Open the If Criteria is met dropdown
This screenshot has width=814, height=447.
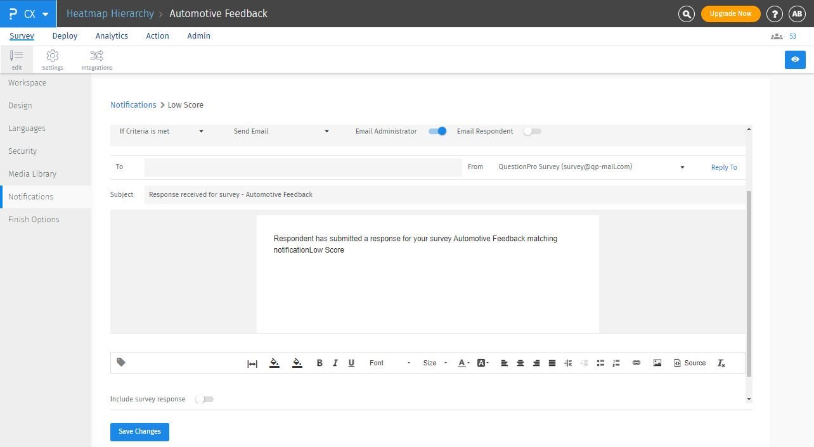pos(162,131)
